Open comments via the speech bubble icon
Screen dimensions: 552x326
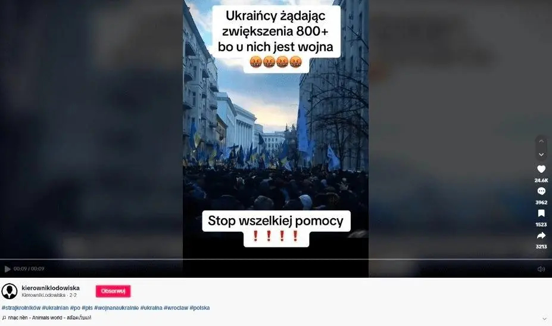coord(541,191)
